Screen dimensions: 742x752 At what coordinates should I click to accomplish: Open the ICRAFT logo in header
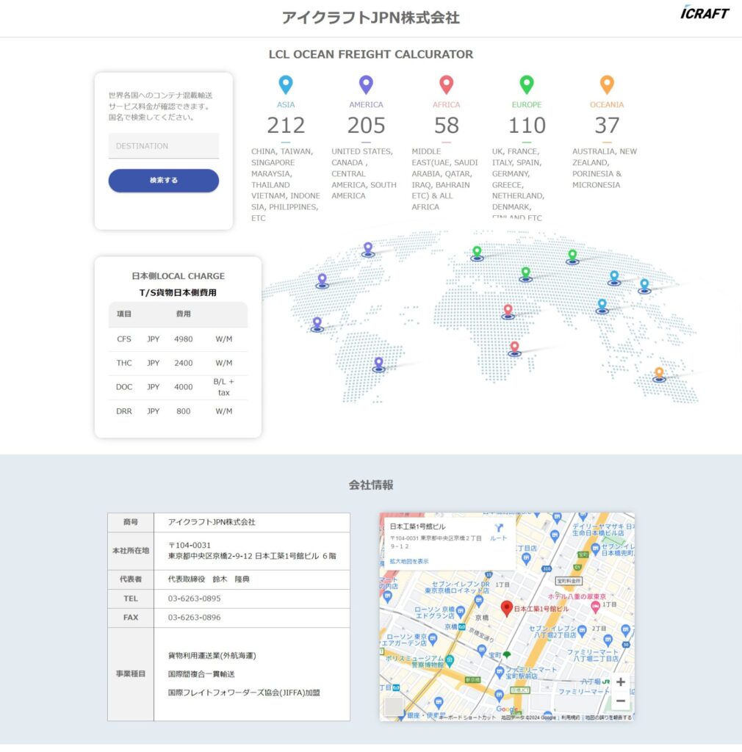coord(705,12)
